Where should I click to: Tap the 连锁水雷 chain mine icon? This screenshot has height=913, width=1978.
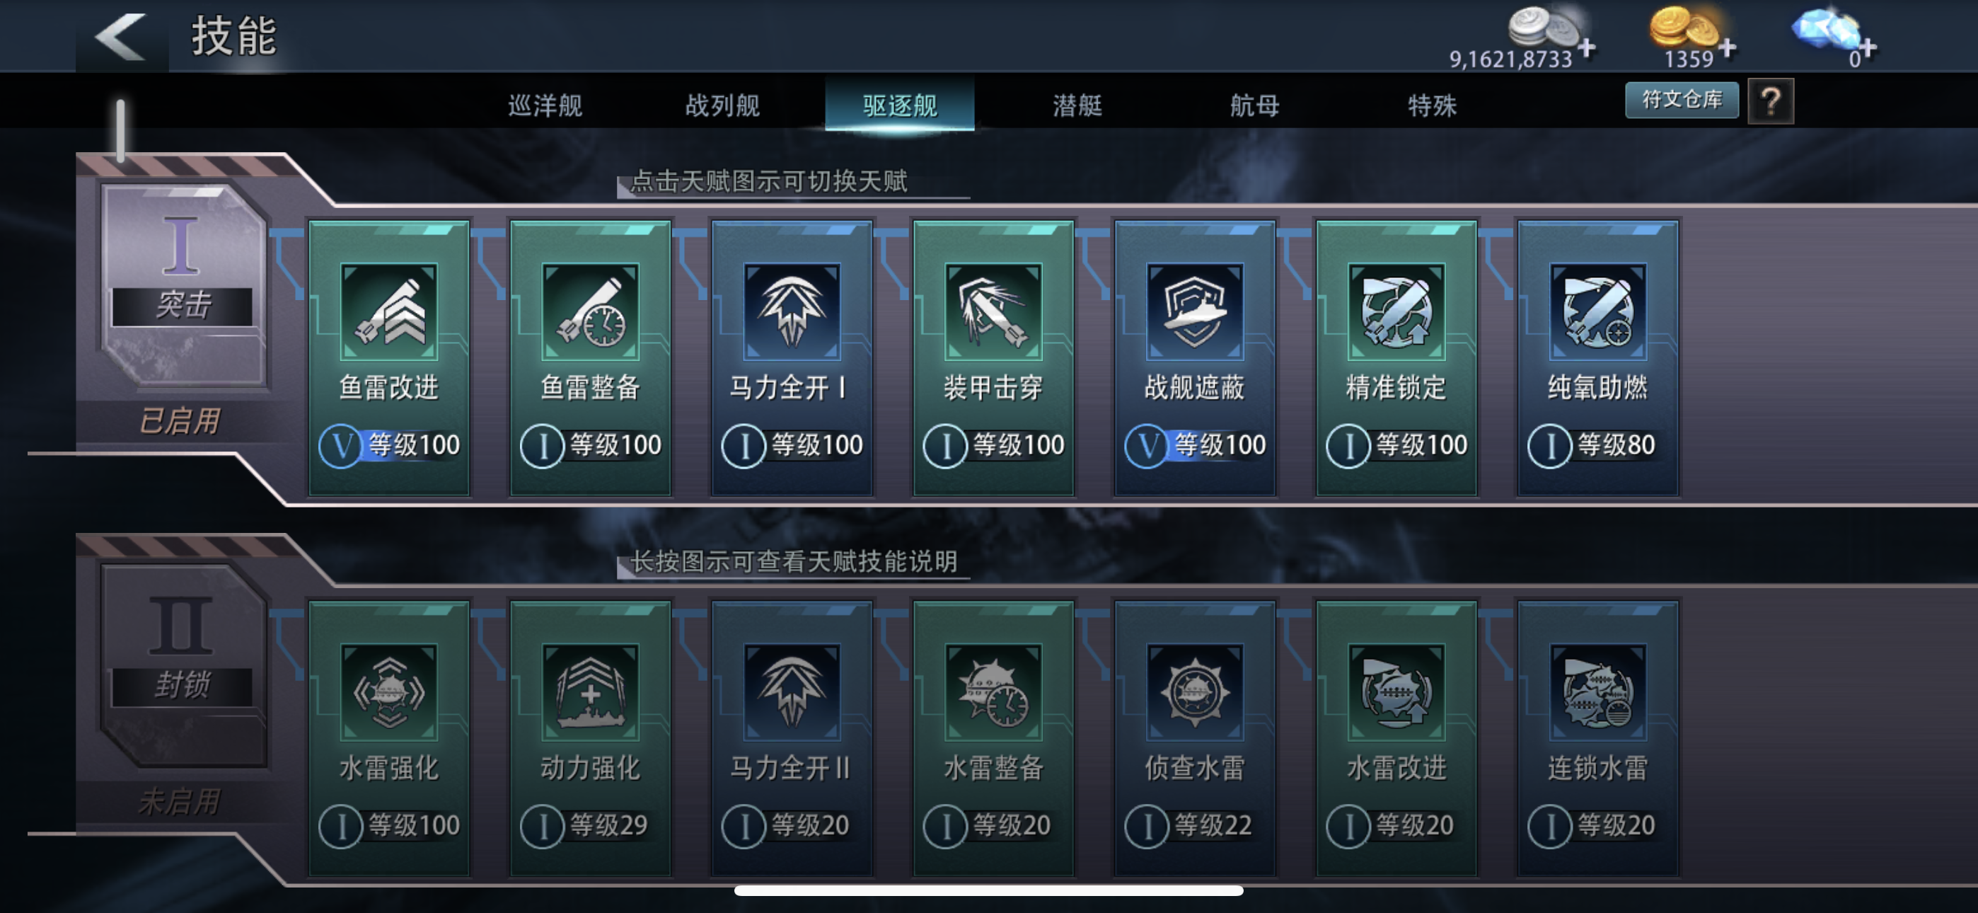pyautogui.click(x=1598, y=691)
